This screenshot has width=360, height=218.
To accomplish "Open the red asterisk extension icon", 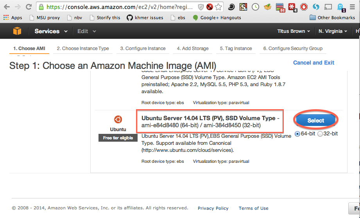I will click(292, 7).
